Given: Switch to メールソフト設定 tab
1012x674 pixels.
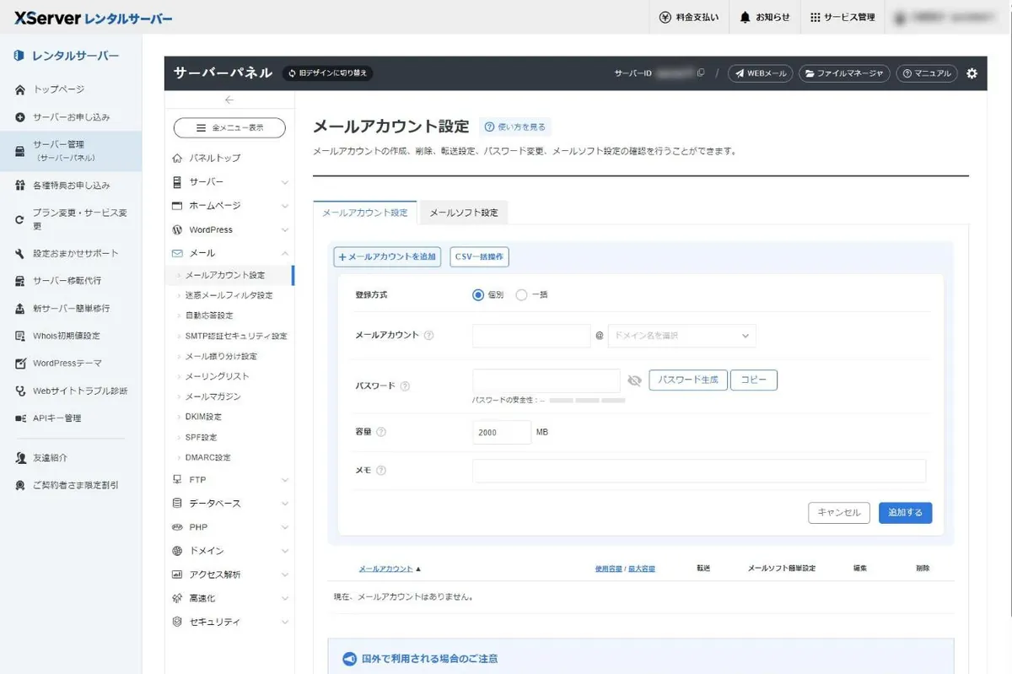Looking at the screenshot, I should (464, 213).
